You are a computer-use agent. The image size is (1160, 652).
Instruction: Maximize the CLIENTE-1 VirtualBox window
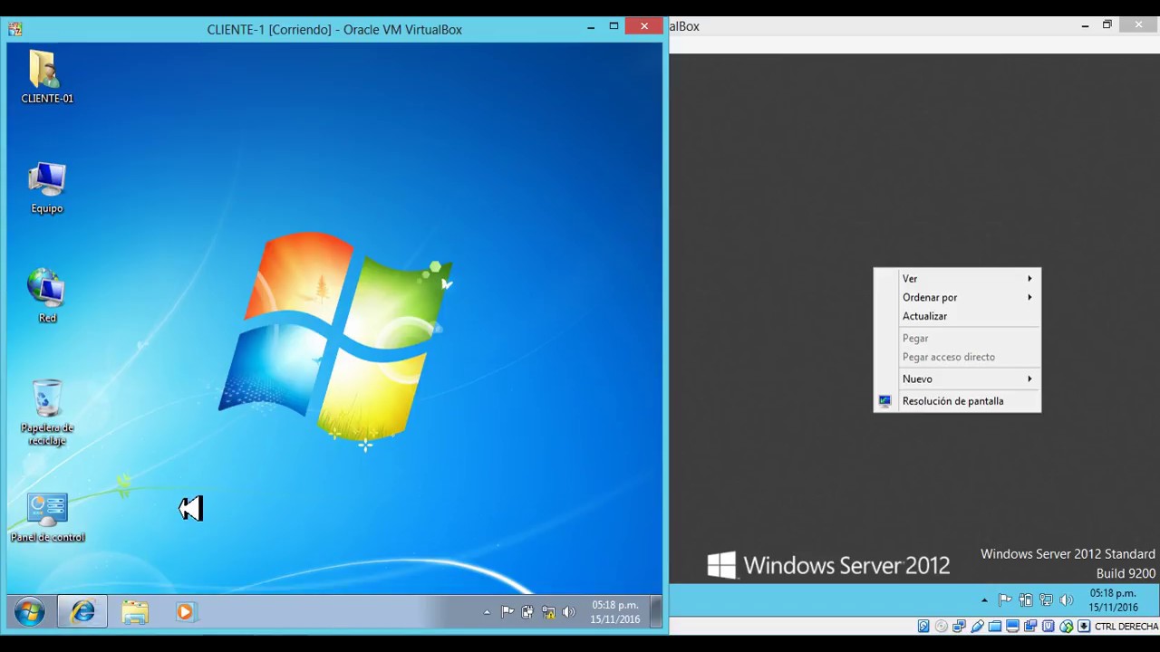coord(614,27)
